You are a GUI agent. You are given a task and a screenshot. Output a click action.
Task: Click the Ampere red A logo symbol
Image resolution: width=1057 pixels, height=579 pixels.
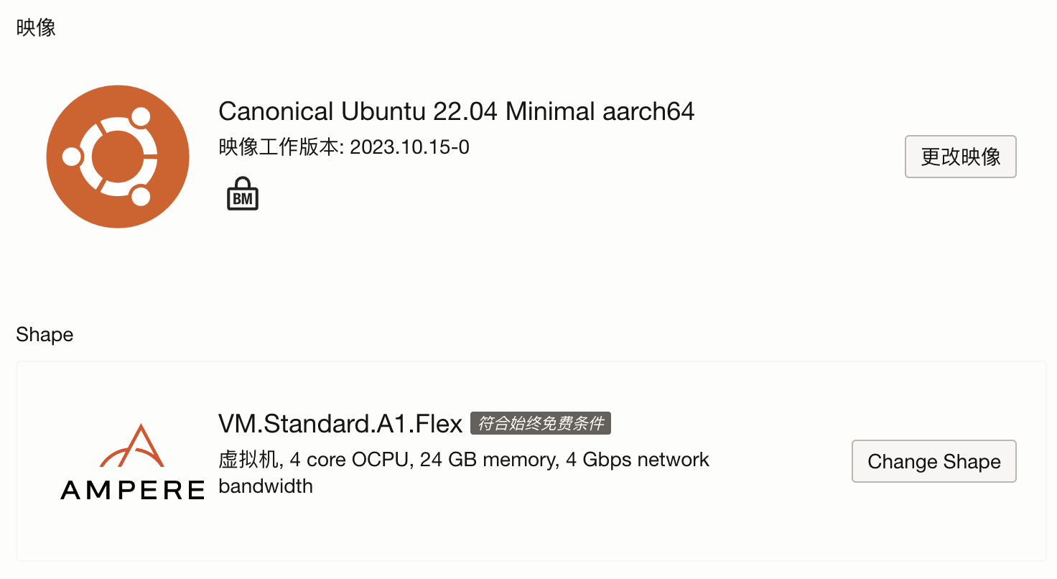(x=132, y=446)
